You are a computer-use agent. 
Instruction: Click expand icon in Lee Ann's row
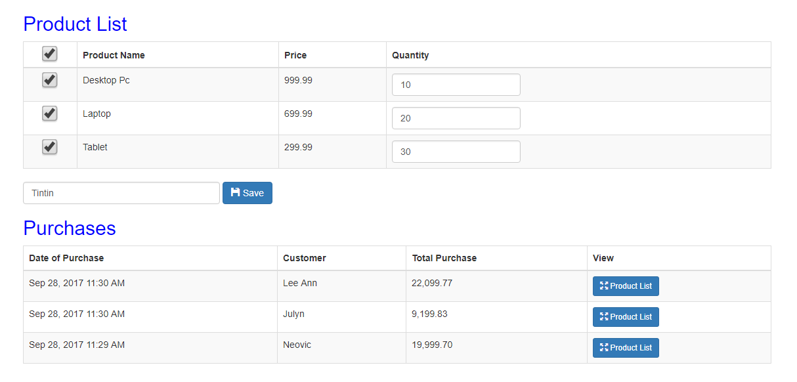[604, 286]
